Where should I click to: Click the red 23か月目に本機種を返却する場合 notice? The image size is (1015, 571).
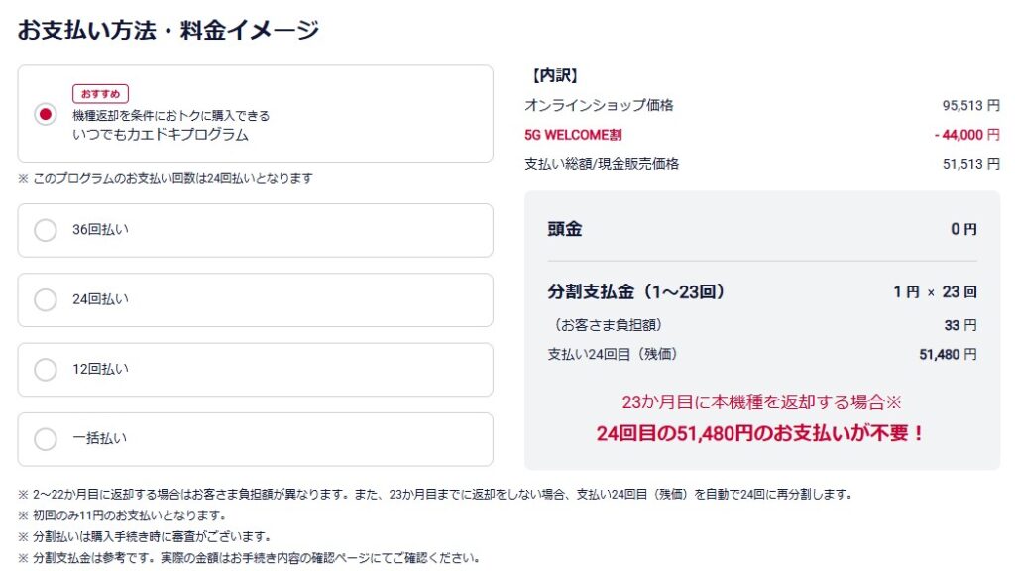pos(761,402)
